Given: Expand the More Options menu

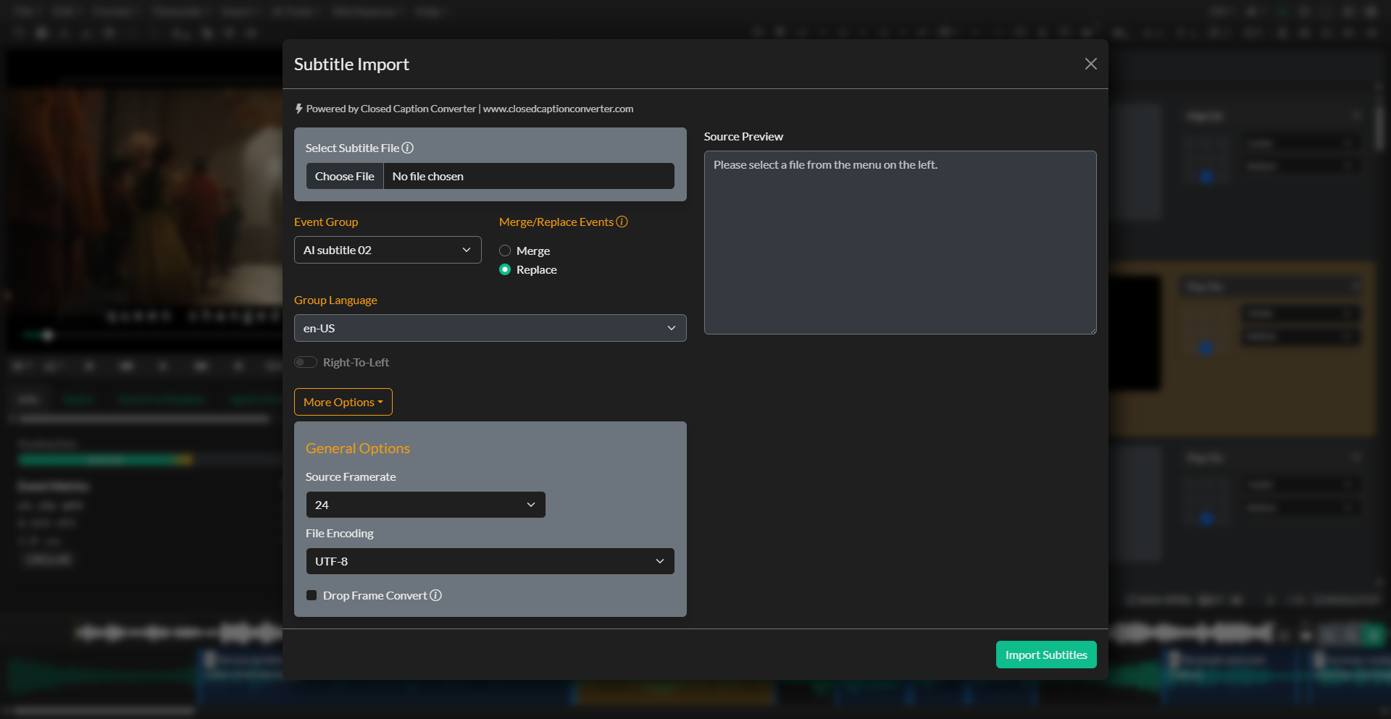Looking at the screenshot, I should (x=343, y=402).
